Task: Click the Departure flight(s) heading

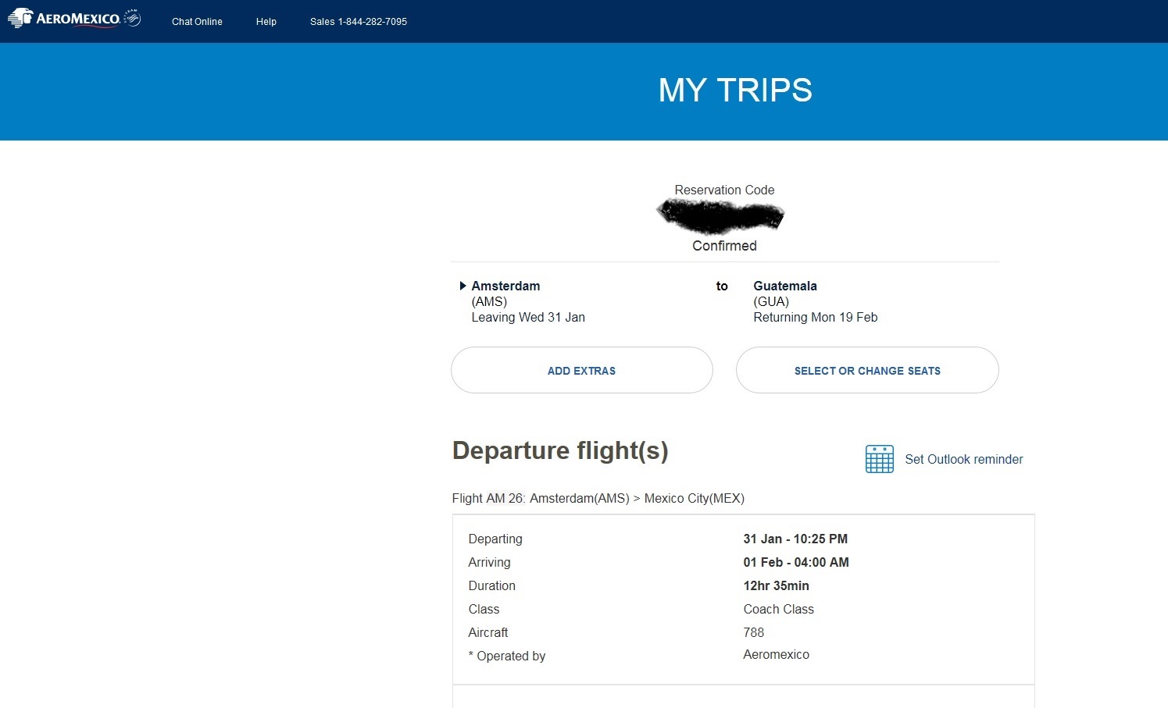Action: point(560,450)
